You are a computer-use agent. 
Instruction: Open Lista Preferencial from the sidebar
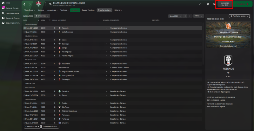pos(3,13)
